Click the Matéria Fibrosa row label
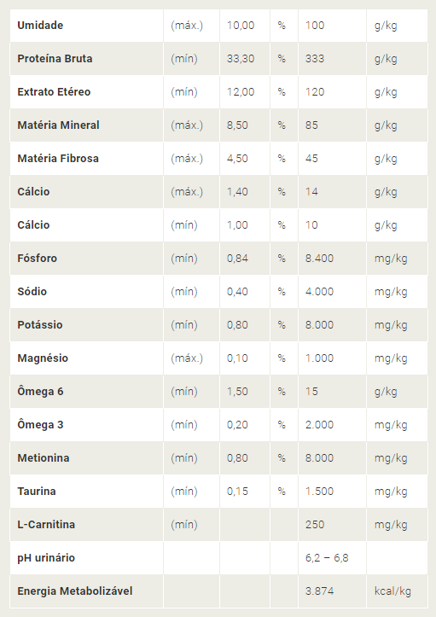 pos(58,158)
